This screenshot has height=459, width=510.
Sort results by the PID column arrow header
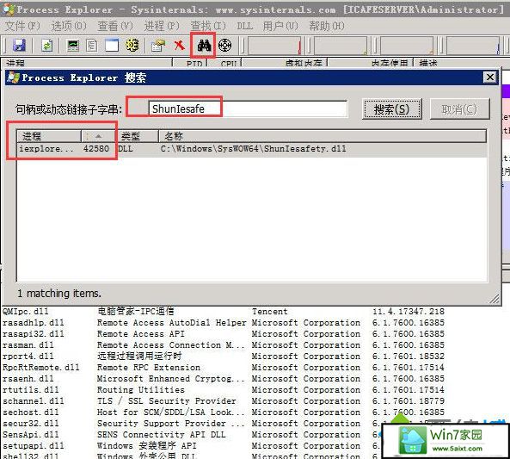click(99, 136)
